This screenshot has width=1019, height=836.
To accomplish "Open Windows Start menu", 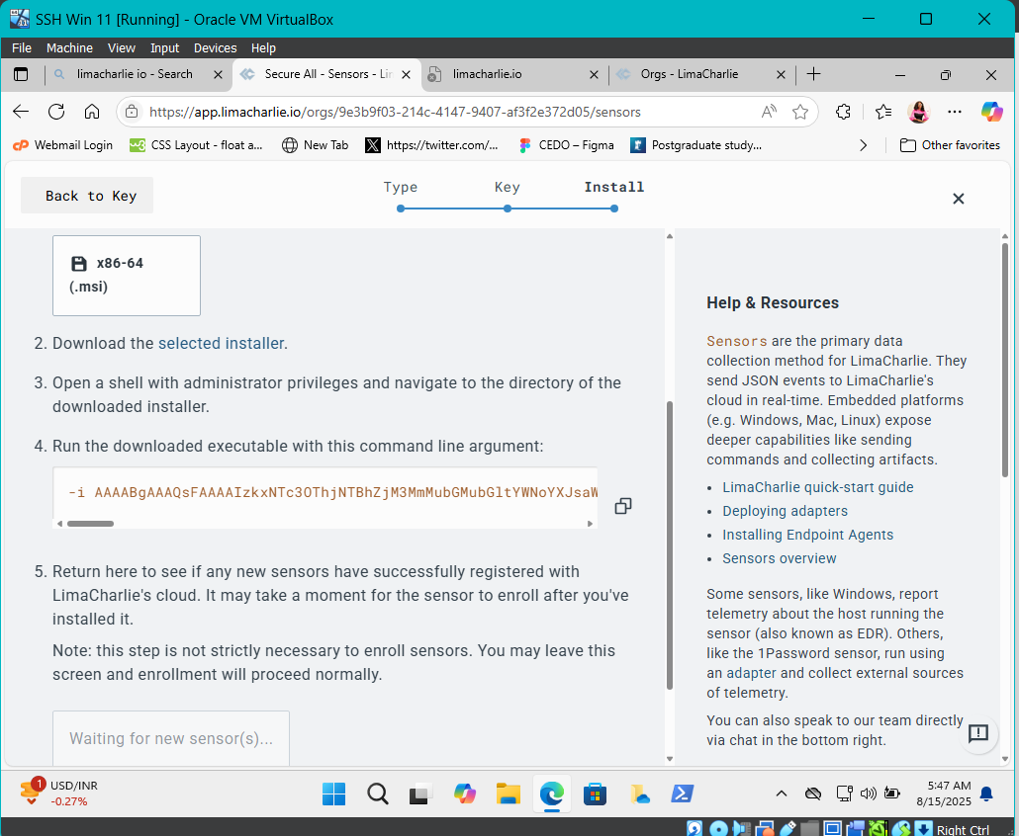I will [x=333, y=794].
